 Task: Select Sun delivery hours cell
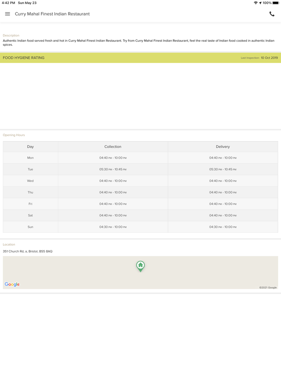223,227
